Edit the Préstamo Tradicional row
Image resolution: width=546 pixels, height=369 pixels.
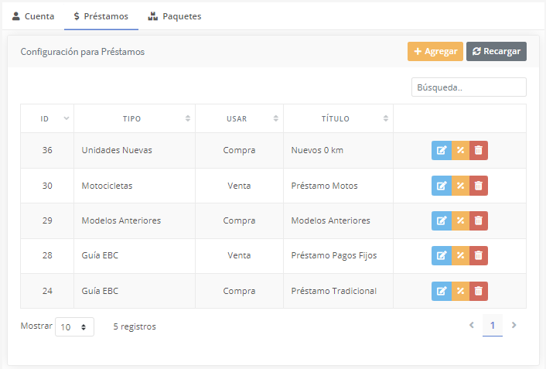[x=442, y=291]
